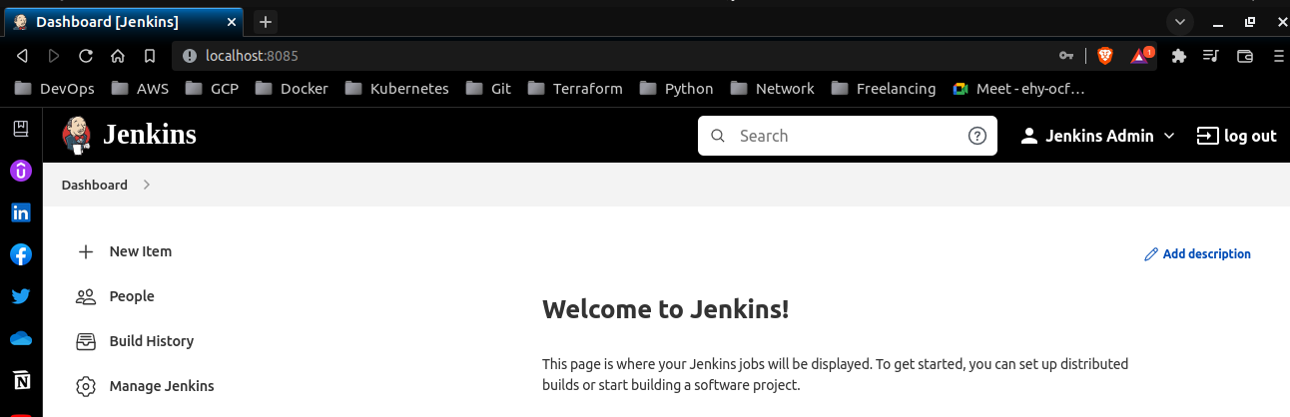Open the DevOps bookmarks folder

click(x=55, y=89)
